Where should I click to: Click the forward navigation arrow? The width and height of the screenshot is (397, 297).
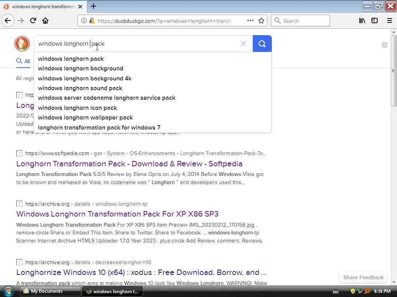tap(21, 21)
